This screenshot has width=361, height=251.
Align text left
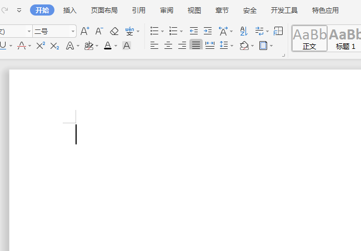pyautogui.click(x=154, y=46)
